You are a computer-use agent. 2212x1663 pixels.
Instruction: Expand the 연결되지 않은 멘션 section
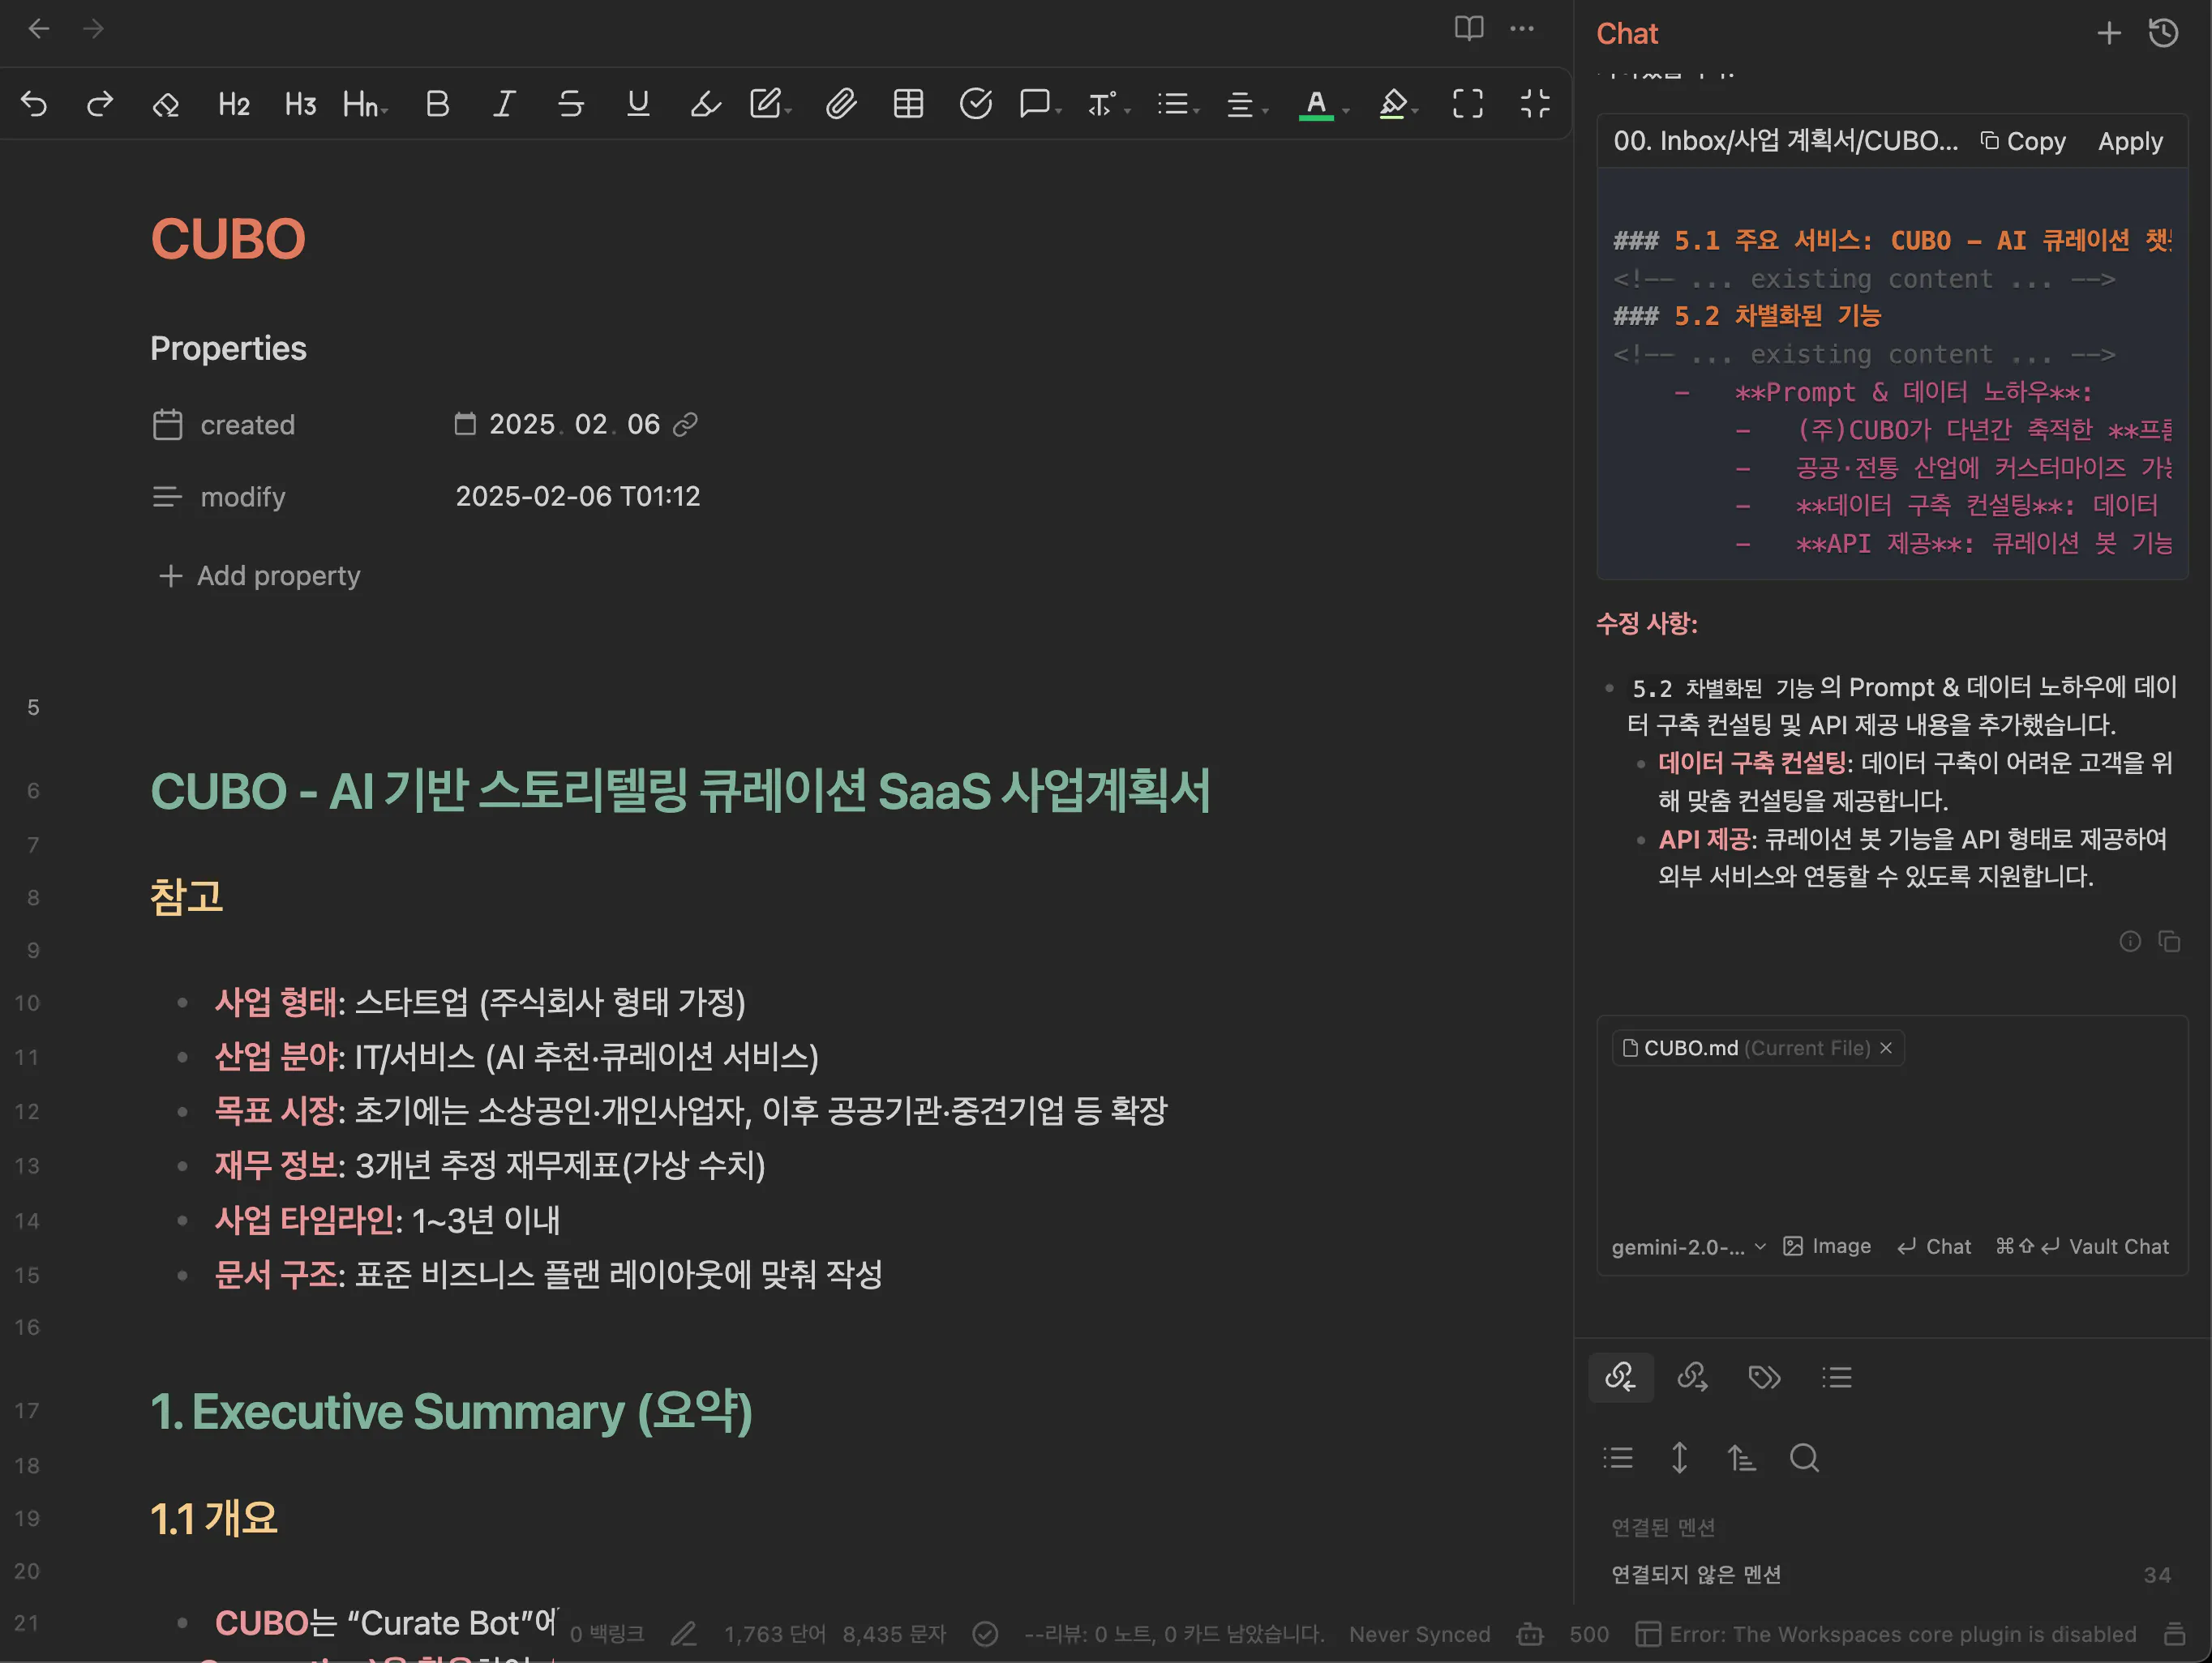[1696, 1575]
